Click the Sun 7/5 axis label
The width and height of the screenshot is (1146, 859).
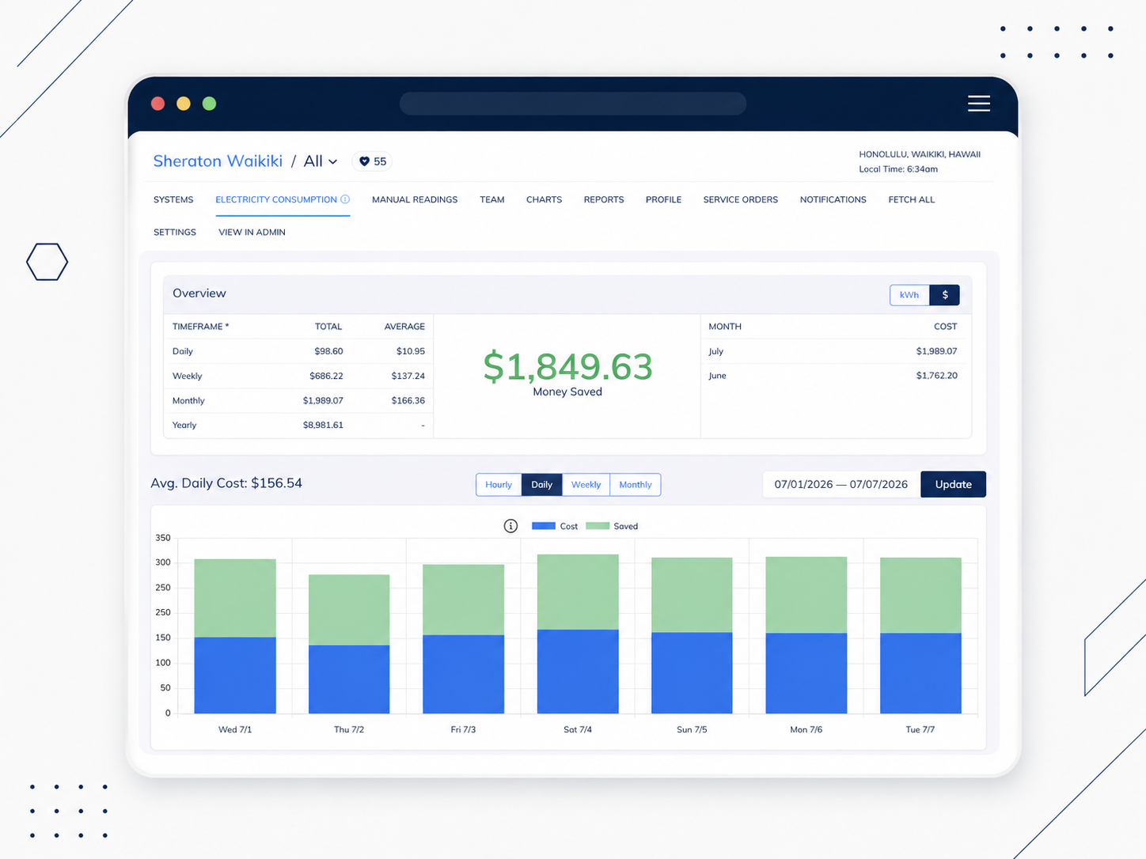coord(692,729)
